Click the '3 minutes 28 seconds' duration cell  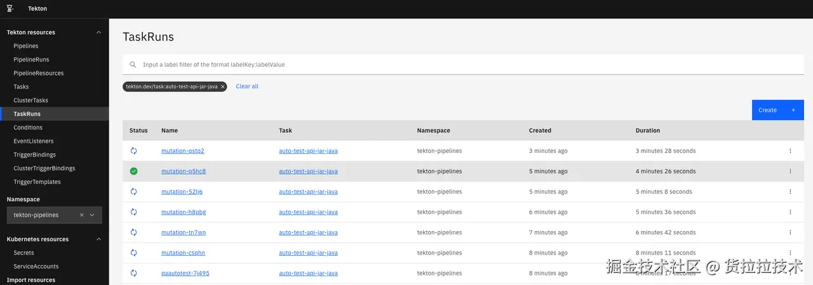tap(666, 151)
